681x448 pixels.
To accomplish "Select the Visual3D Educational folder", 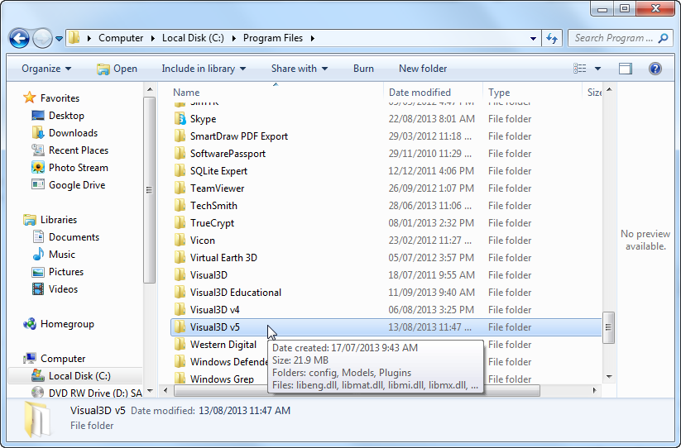I will pyautogui.click(x=235, y=293).
